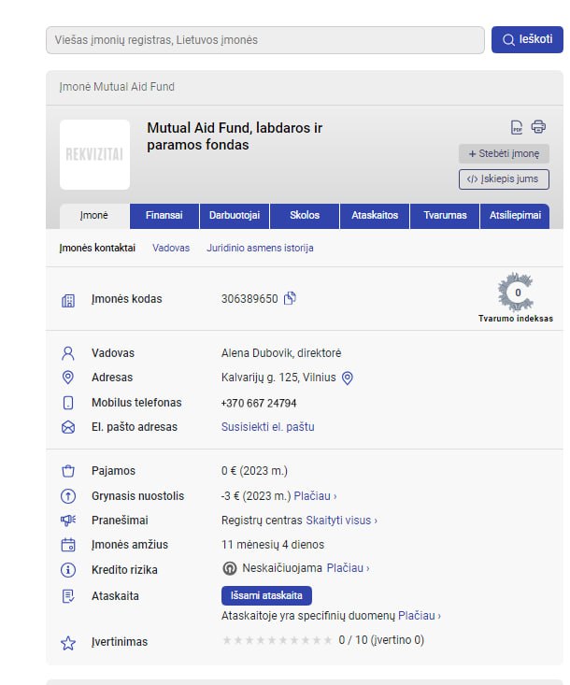Viewport: 570px width, 685px height.
Task: Open Juridinio asmens istorija link
Action: (x=260, y=249)
